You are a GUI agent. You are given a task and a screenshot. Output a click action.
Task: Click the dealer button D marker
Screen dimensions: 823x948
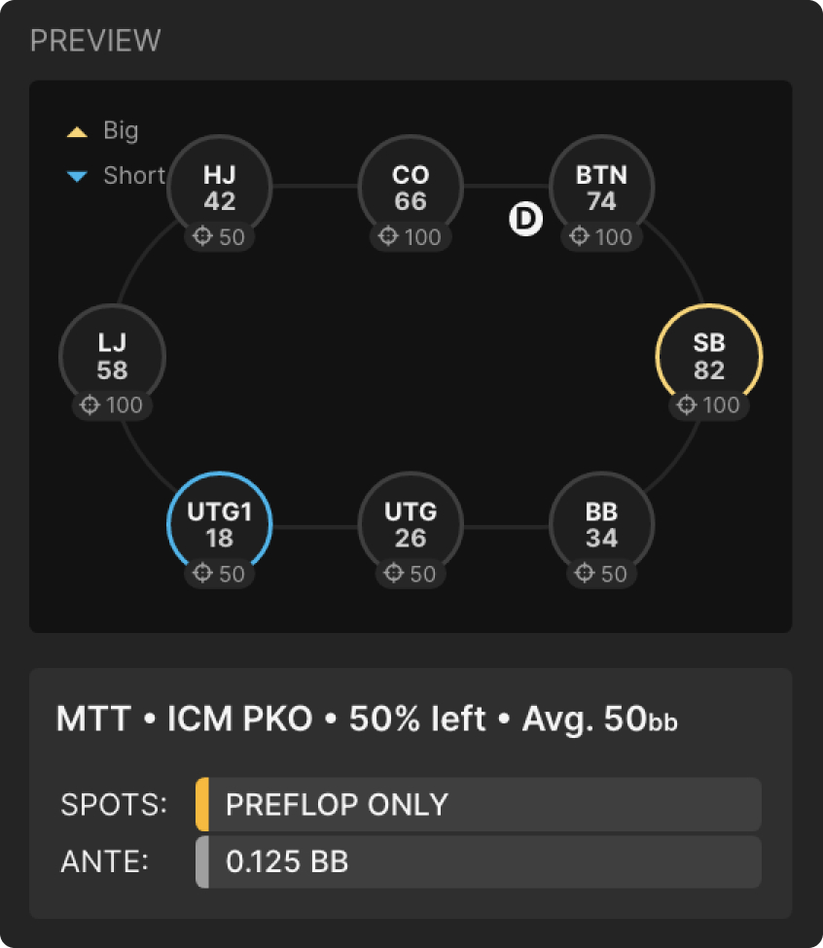coord(525,221)
